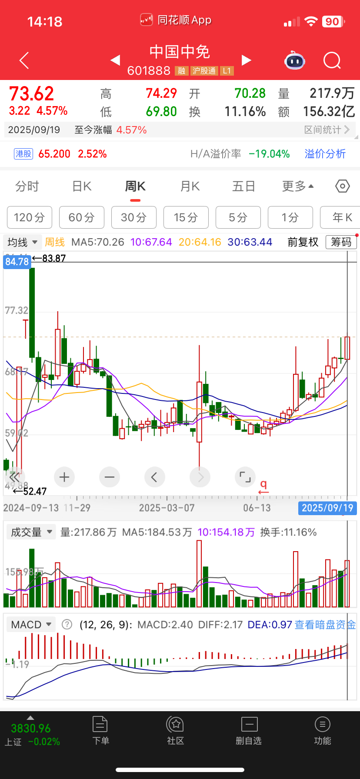Open 功能 functions menu icon
This screenshot has width=360, height=779.
pyautogui.click(x=323, y=731)
